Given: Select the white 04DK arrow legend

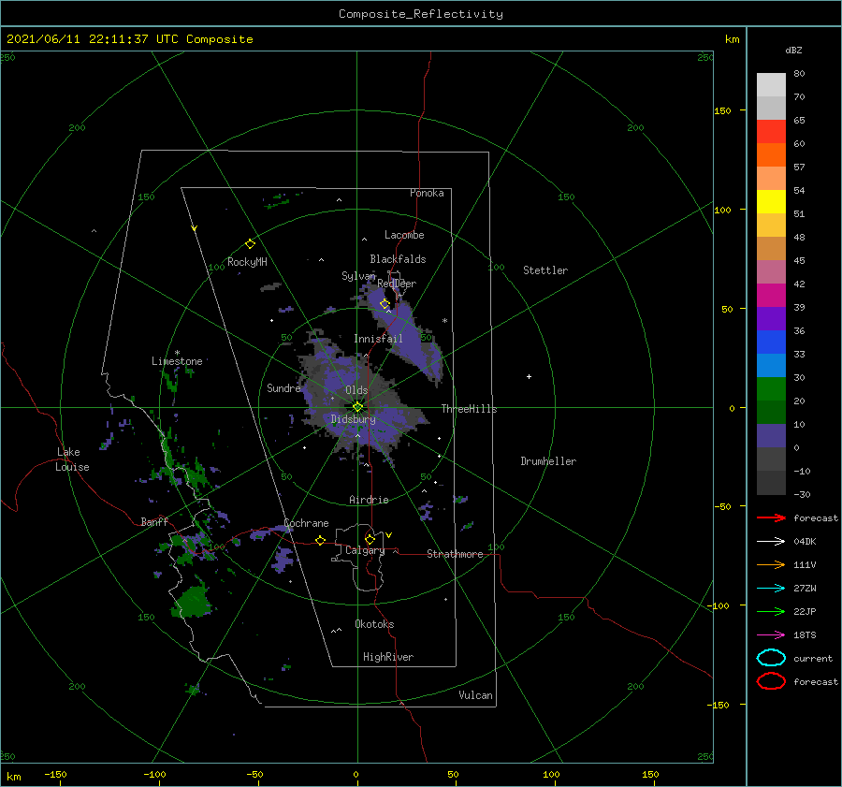Looking at the screenshot, I should tap(771, 542).
